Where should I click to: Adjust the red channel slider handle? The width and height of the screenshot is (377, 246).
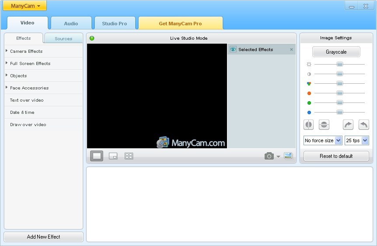(340, 93)
